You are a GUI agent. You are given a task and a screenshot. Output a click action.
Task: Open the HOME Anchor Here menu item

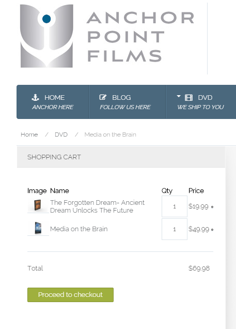pos(53,102)
